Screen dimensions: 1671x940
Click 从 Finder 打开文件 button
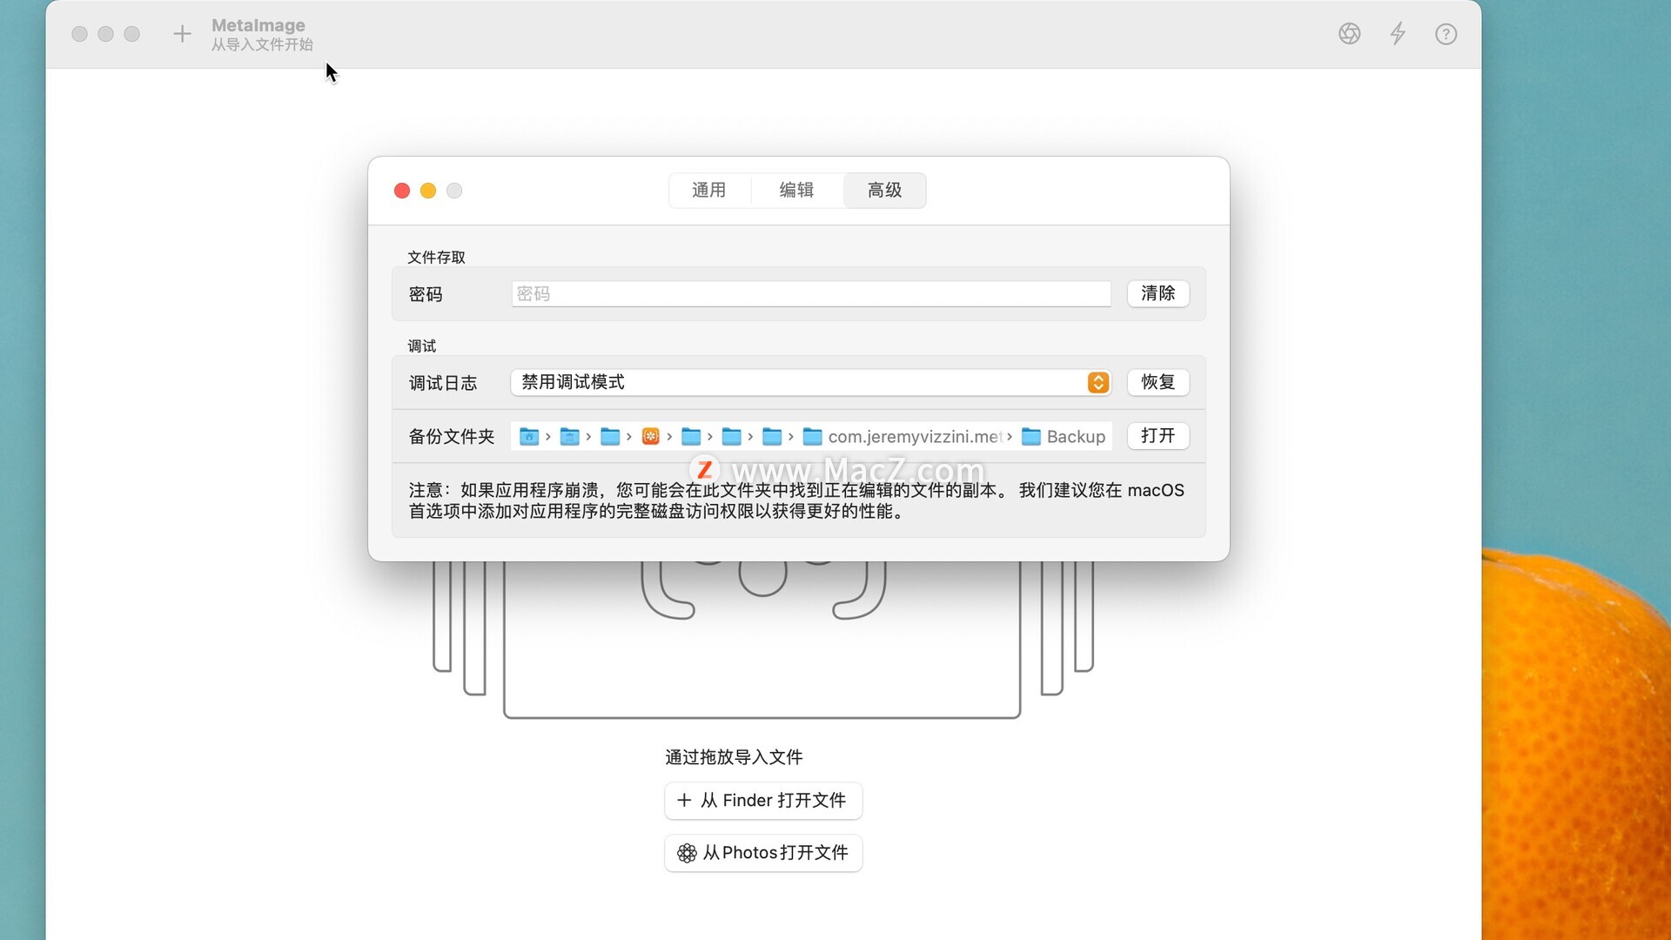pos(763,801)
